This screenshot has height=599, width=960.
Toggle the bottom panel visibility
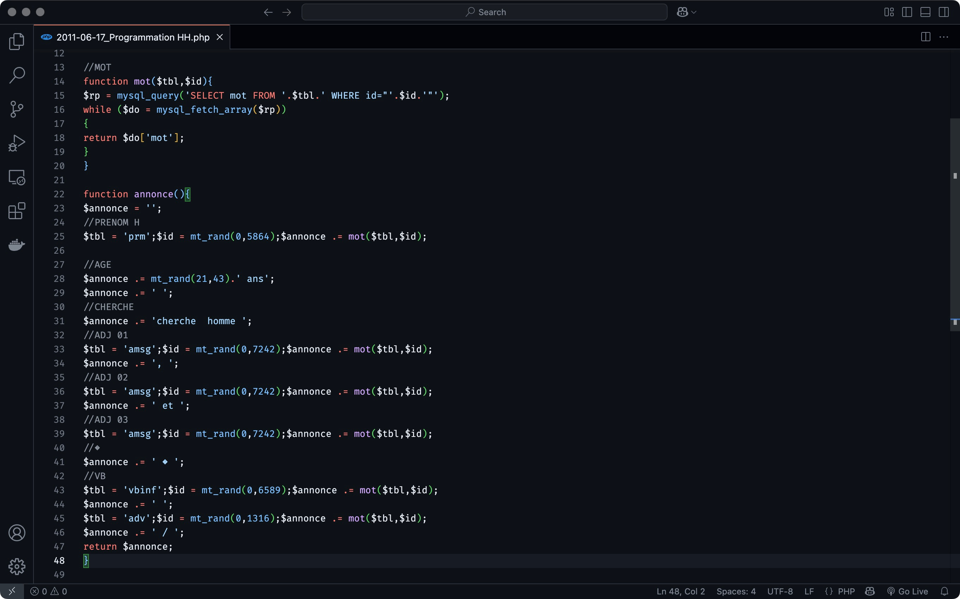tap(925, 12)
